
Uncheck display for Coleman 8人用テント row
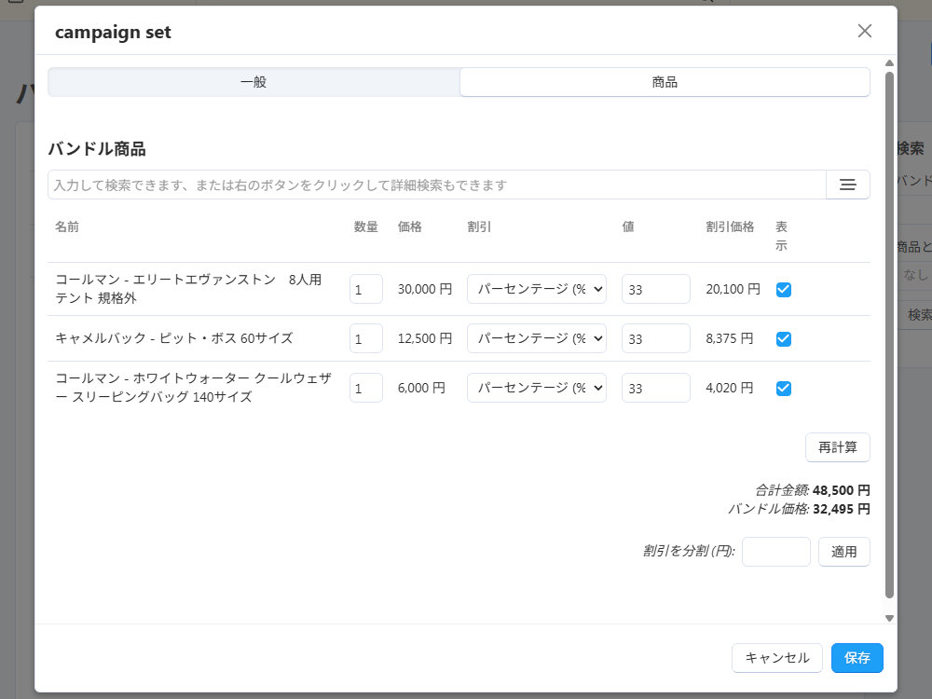[784, 290]
